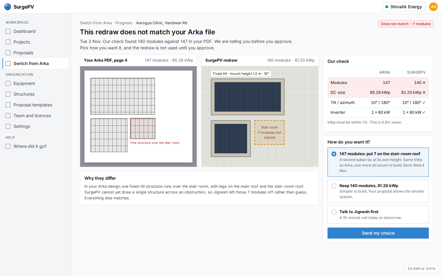Click the 'Inverter' row label
This screenshot has width=442, height=276.
point(338,112)
